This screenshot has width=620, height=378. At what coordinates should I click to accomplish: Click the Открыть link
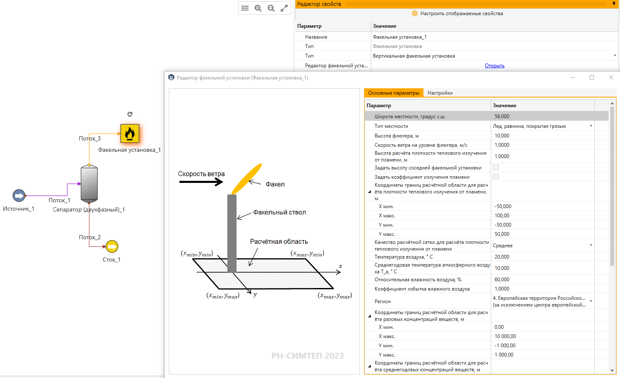pyautogui.click(x=495, y=66)
